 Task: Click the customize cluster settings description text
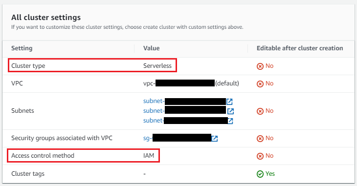(x=127, y=27)
